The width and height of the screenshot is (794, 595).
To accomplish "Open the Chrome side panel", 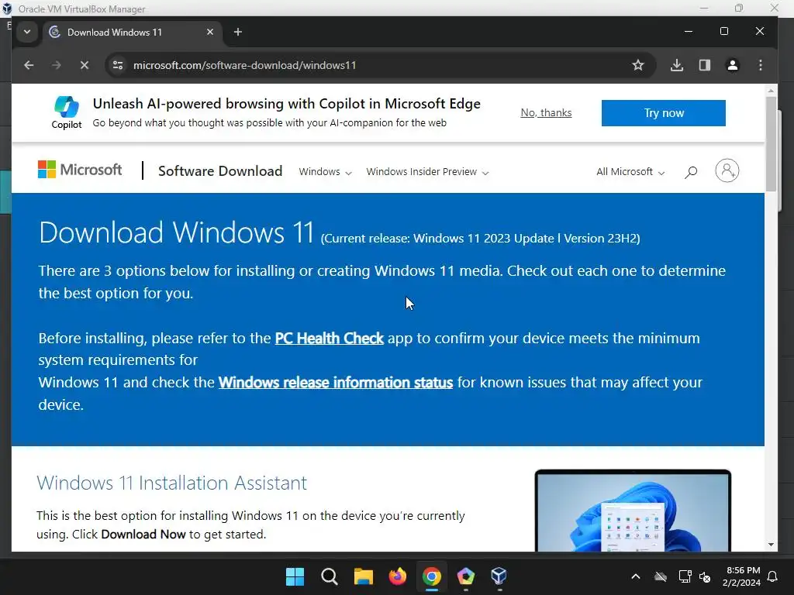I will tap(705, 65).
